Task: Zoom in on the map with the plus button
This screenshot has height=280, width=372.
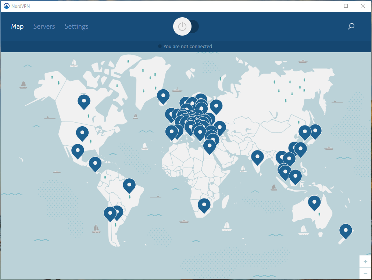Action: tap(365, 261)
